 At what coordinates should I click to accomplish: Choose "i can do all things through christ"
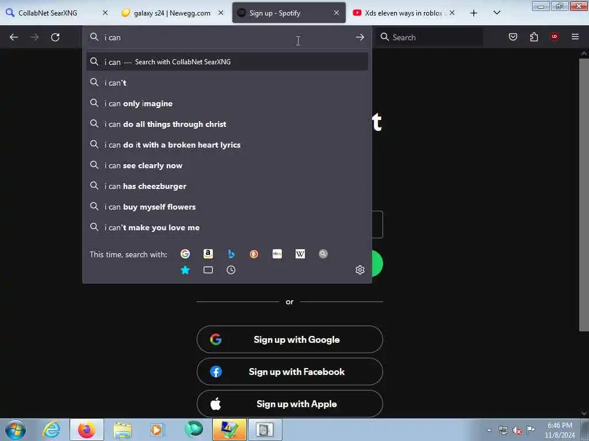tap(227, 124)
